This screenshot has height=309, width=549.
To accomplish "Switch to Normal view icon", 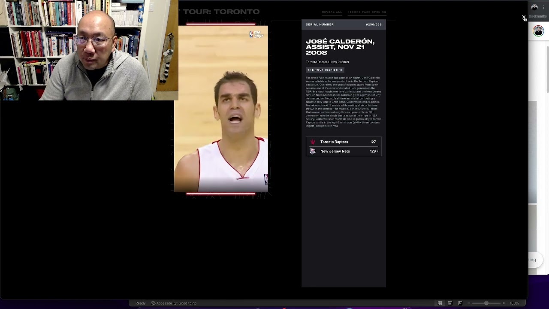I will [x=440, y=303].
